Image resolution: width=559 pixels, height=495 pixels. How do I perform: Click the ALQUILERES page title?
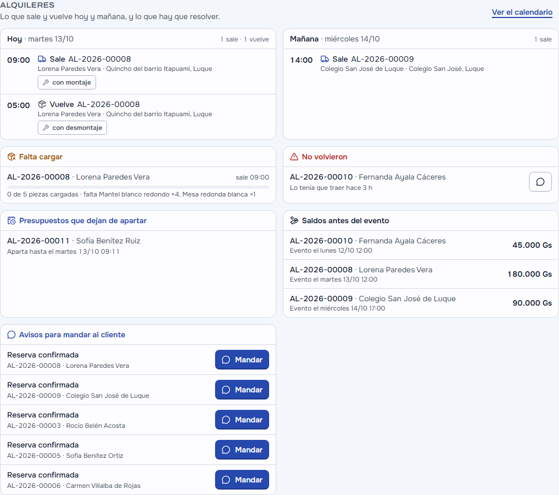click(27, 5)
